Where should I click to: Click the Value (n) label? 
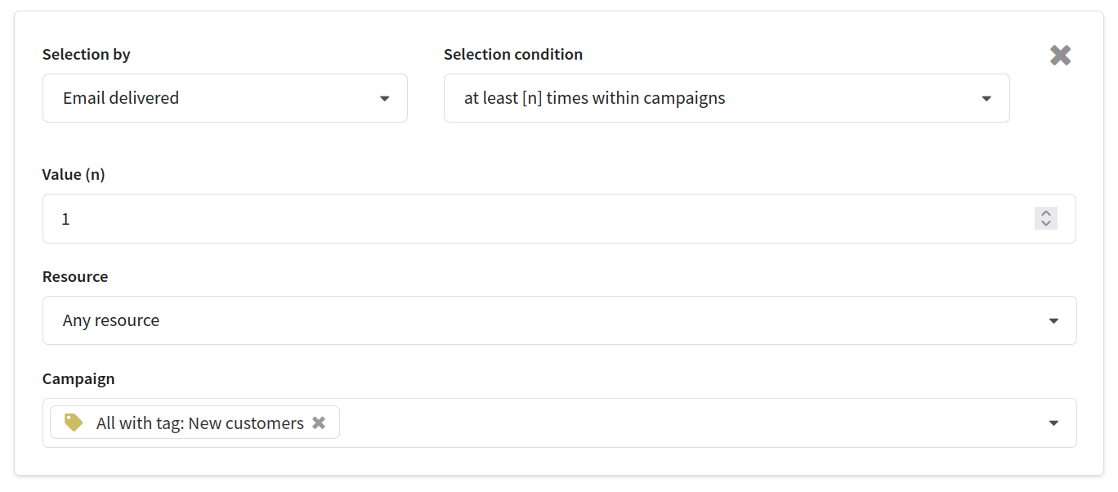(x=74, y=175)
